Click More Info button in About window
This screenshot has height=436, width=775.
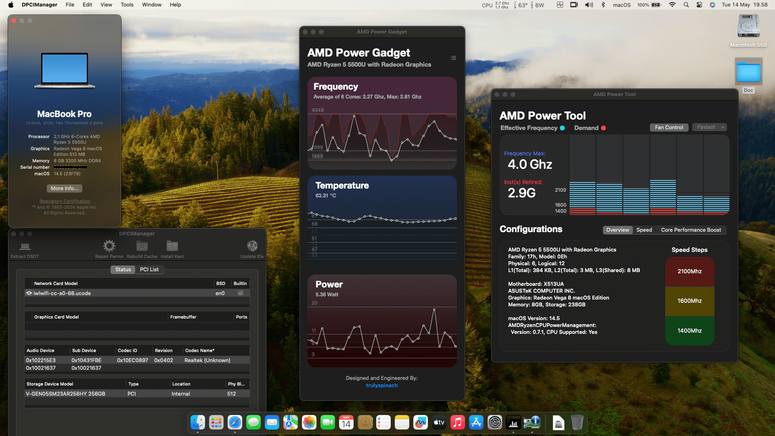[x=65, y=189]
